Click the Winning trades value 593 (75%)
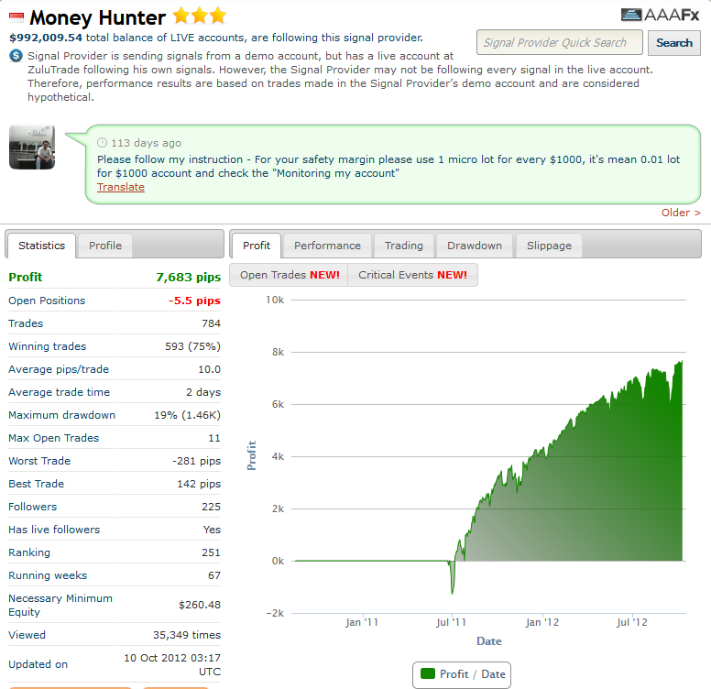Image resolution: width=711 pixels, height=689 pixels. (x=192, y=346)
